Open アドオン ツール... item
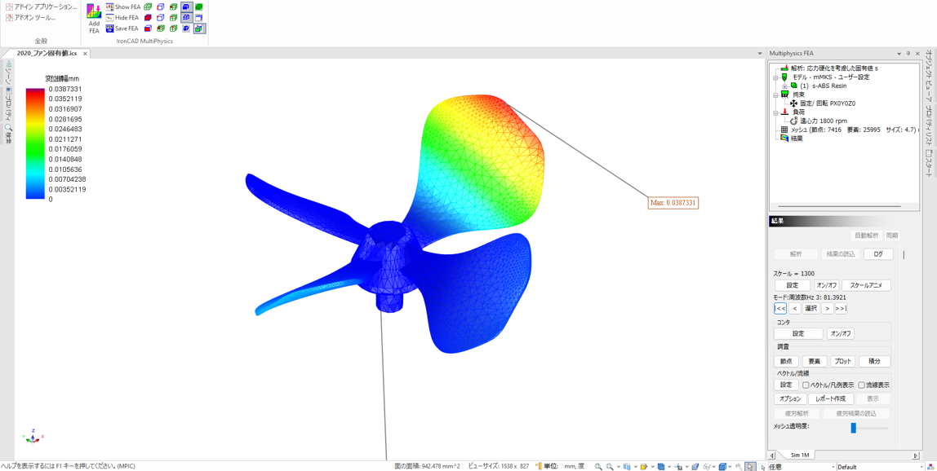Screen dimensions: 937x471 (x=30, y=17)
